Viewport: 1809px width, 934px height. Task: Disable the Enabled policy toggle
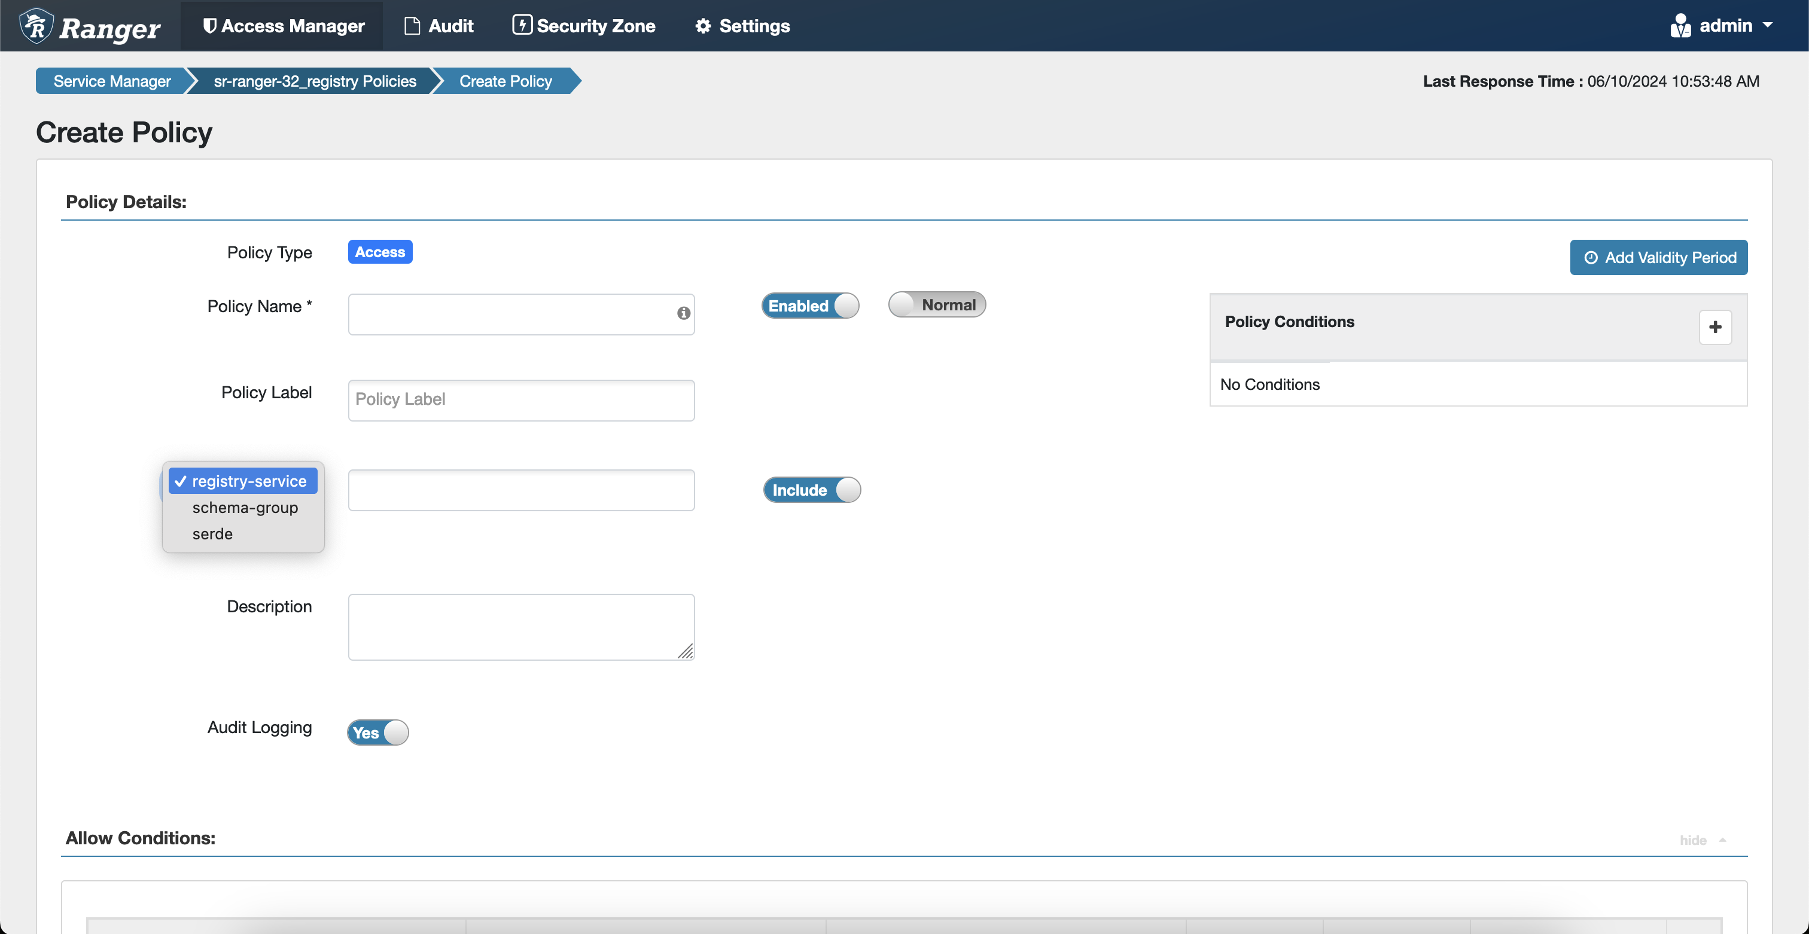[x=810, y=304]
